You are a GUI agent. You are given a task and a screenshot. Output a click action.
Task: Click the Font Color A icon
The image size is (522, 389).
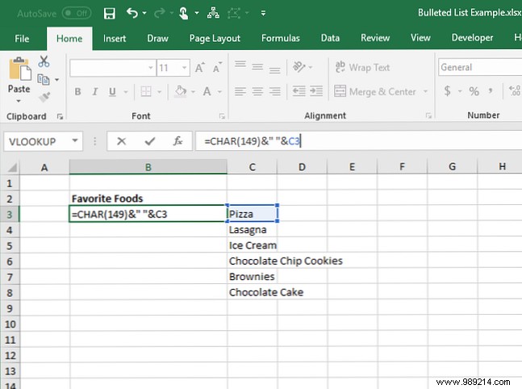point(207,91)
